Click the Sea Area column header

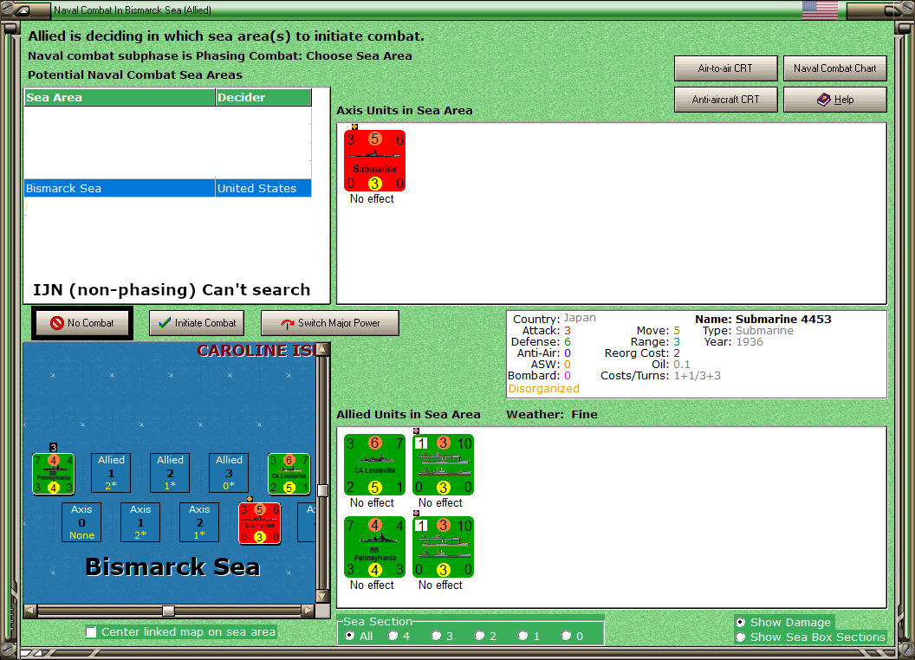tap(120, 98)
